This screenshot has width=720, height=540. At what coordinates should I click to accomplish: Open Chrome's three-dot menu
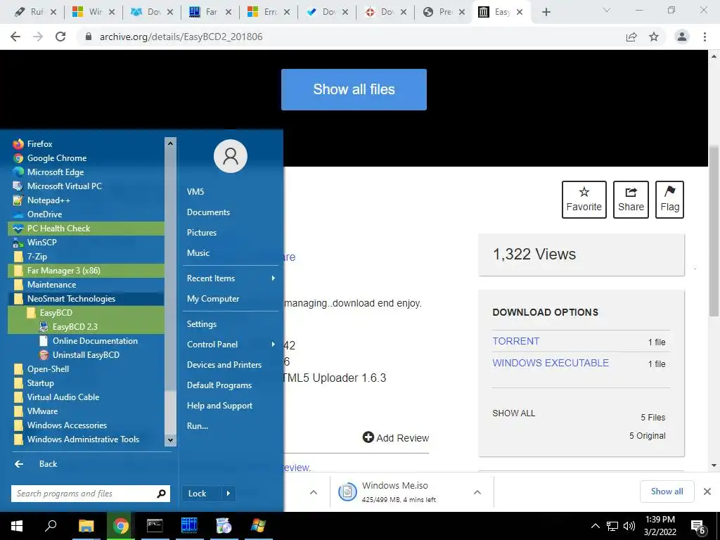(705, 37)
